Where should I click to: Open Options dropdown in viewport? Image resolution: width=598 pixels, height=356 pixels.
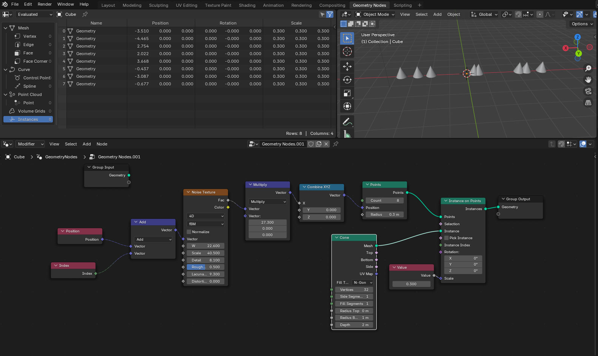pyautogui.click(x=582, y=24)
